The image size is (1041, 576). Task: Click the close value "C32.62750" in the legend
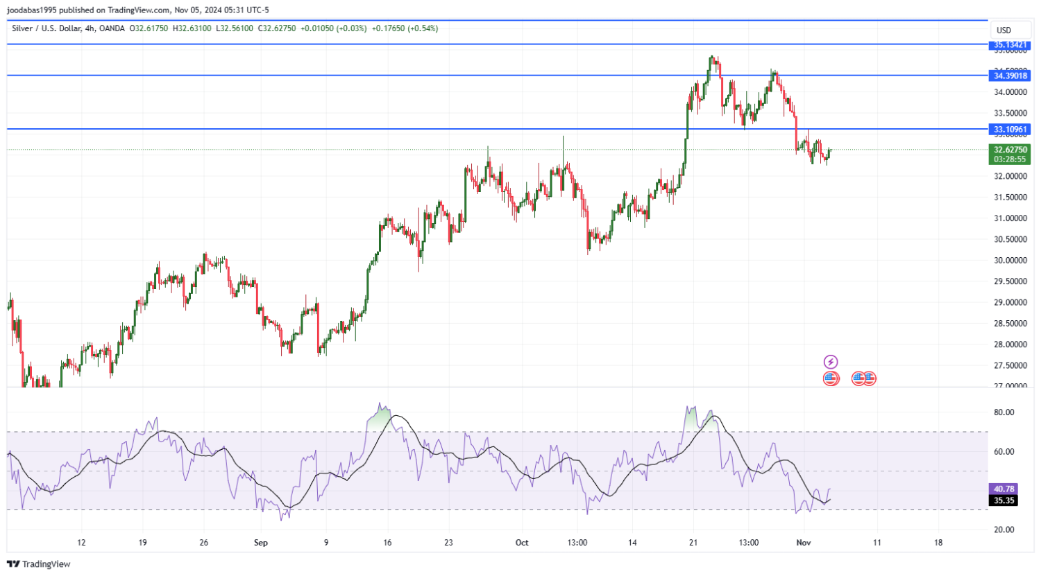tap(277, 28)
